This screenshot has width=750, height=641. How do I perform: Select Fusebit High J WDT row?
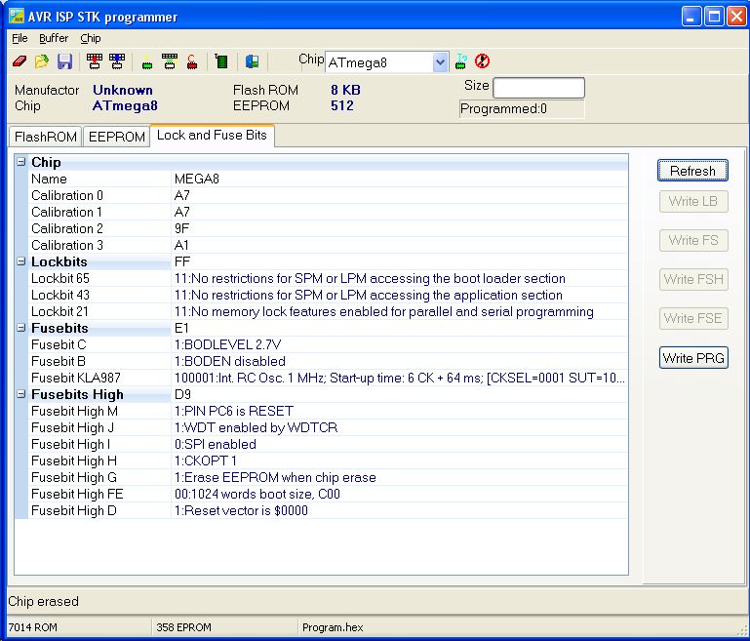click(328, 427)
